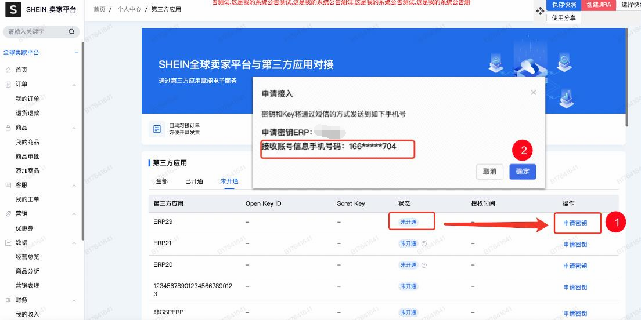The width and height of the screenshot is (641, 320).
Task: Click the move arrows icon near 保存快照
Action: point(541,10)
